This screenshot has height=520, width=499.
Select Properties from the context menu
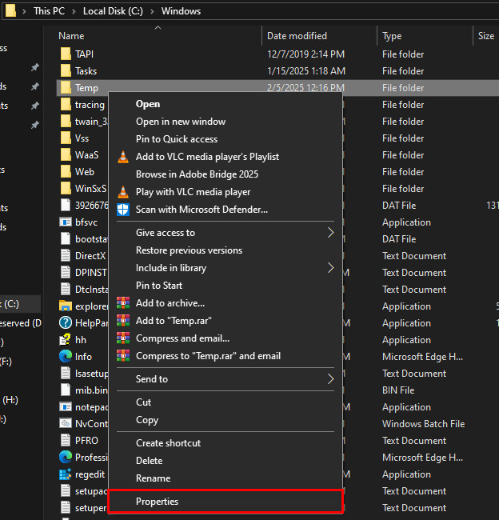[x=157, y=502]
